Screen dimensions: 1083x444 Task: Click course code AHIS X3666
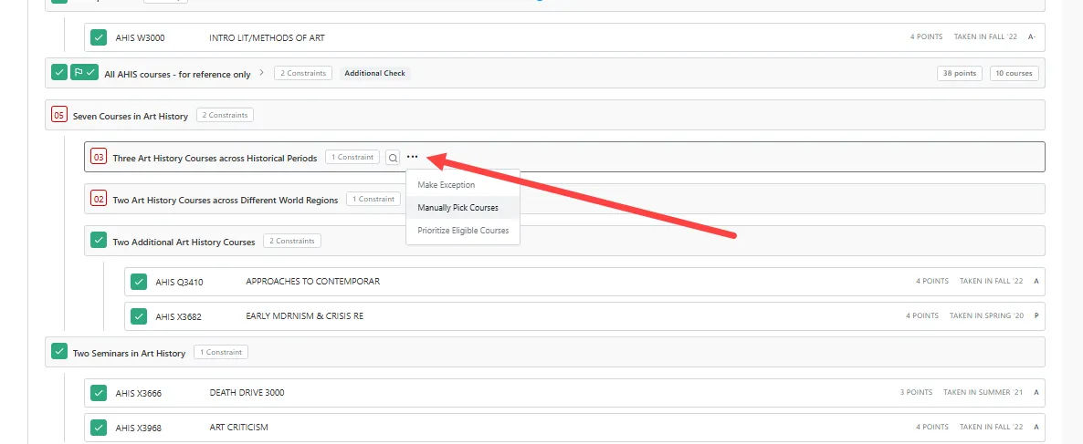click(139, 393)
